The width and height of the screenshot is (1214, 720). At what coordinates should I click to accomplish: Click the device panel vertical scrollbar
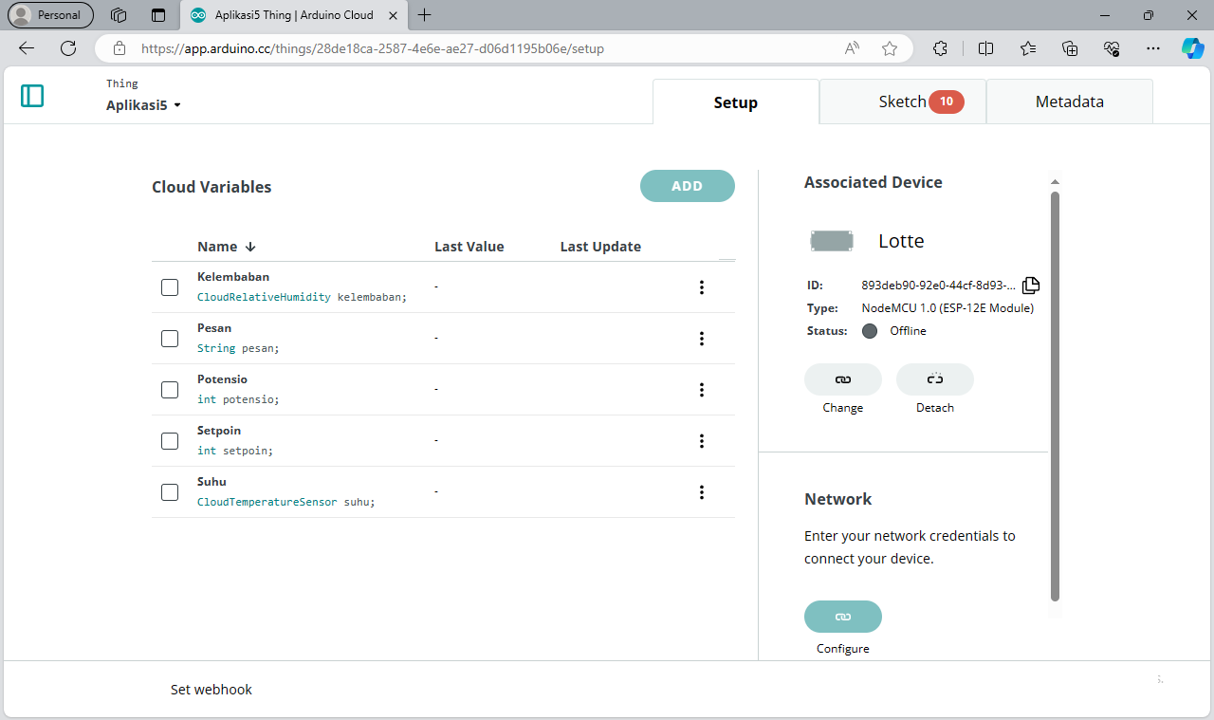1055,396
